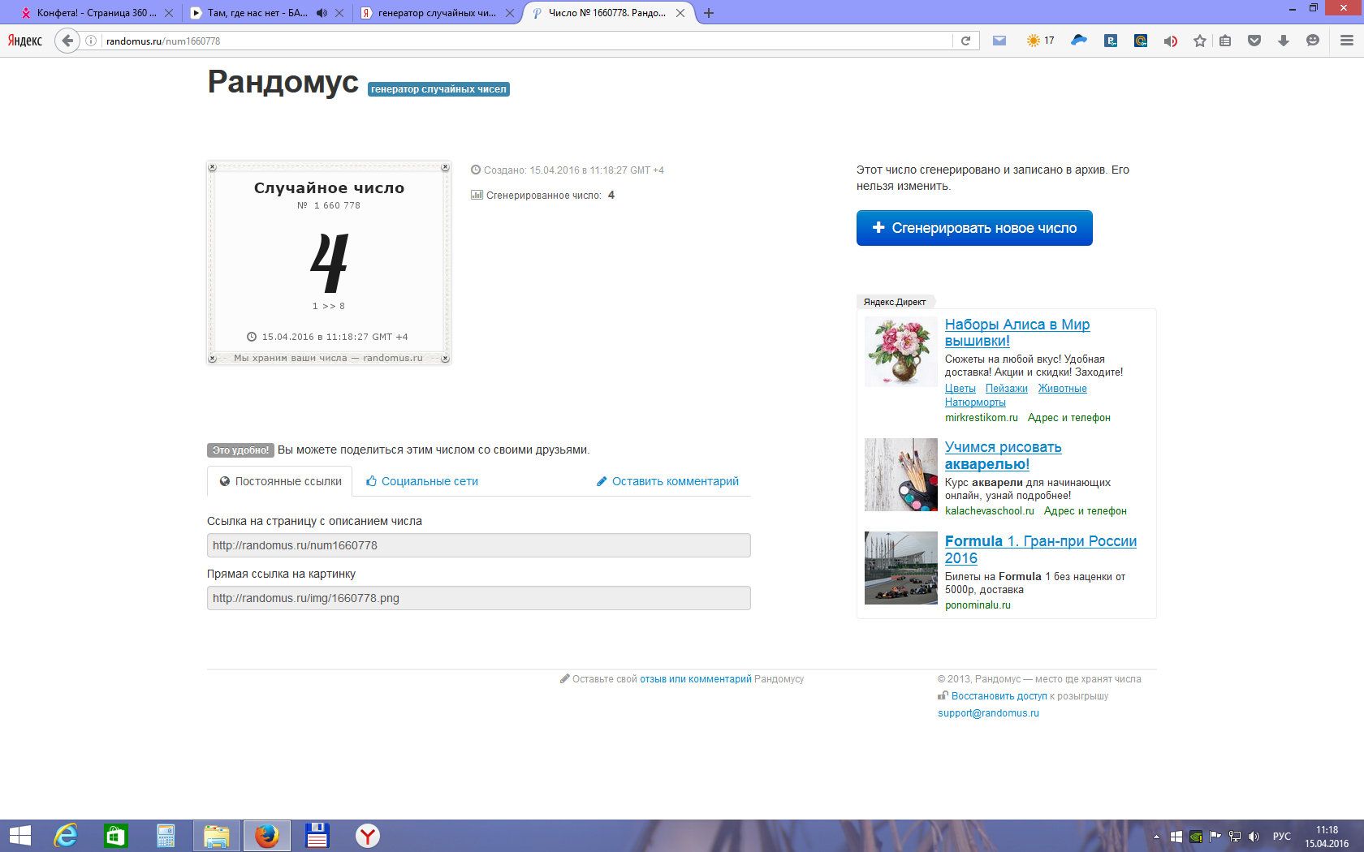The width and height of the screenshot is (1364, 852).
Task: Open the downloads arrow icon
Action: coord(1284,41)
